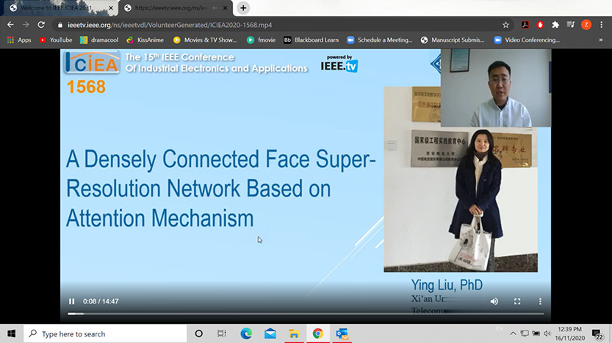The height and width of the screenshot is (343, 612).
Task: Go forward to next page
Action: [x=26, y=25]
